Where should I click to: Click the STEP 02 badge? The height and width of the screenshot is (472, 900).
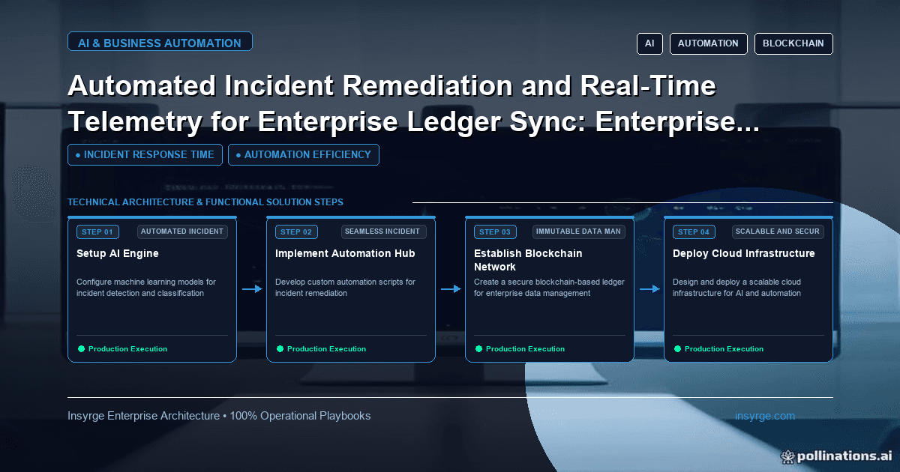296,232
